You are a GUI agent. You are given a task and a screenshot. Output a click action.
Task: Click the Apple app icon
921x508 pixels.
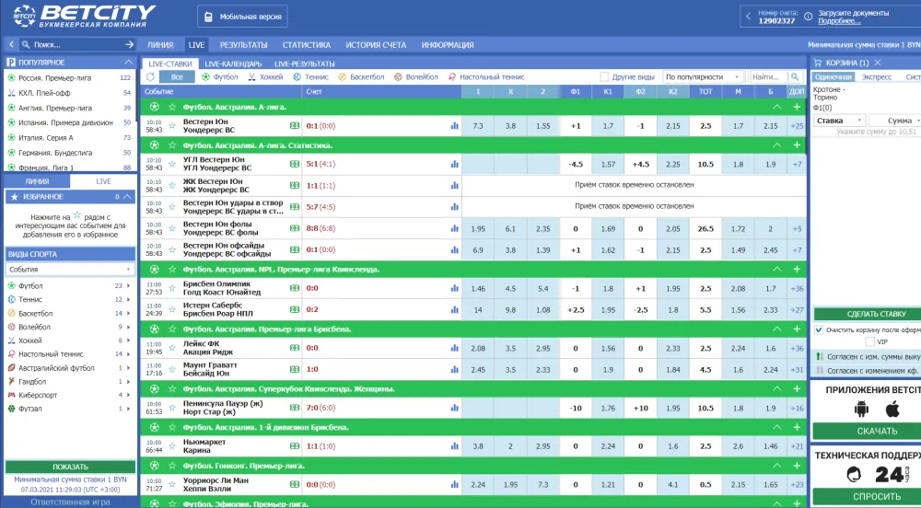892,410
